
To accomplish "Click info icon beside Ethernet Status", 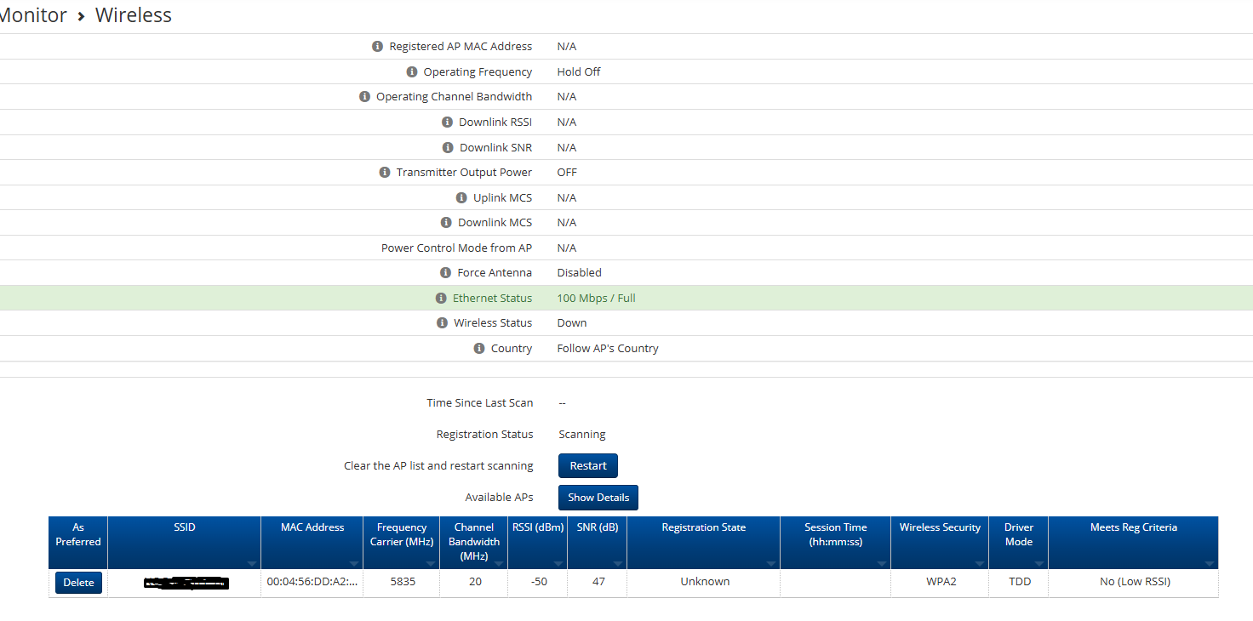I will (441, 299).
